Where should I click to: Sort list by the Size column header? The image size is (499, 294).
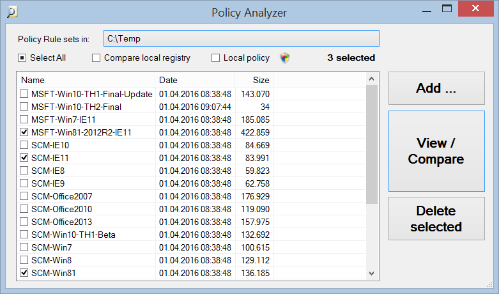[254, 80]
